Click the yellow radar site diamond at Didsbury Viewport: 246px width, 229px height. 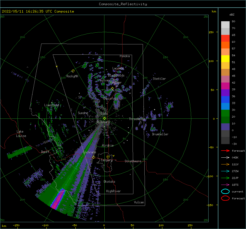pyautogui.click(x=104, y=118)
